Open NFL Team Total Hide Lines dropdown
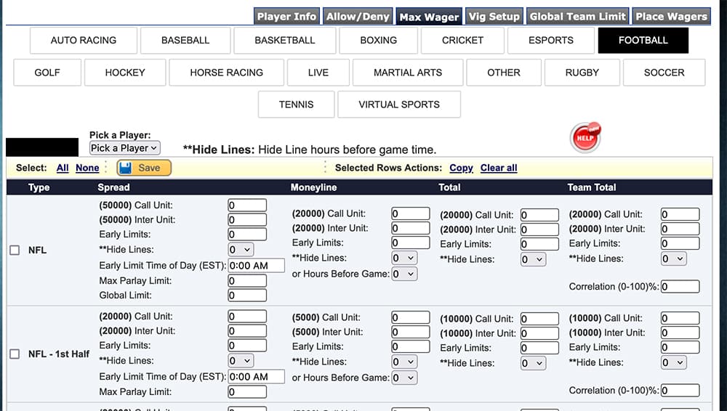The image size is (727, 411). coord(674,259)
